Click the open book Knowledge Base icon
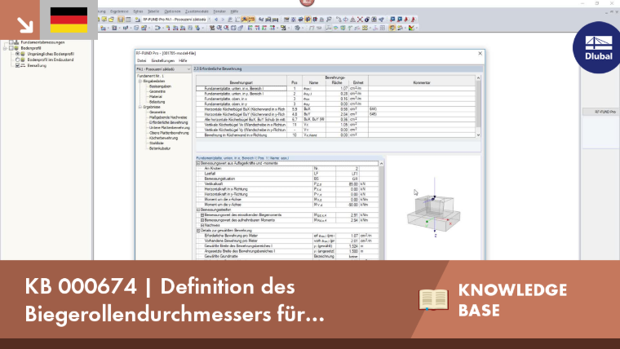 point(433,299)
